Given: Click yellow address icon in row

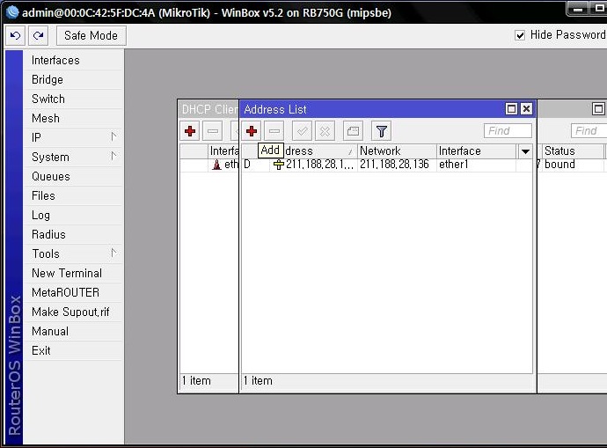Looking at the screenshot, I should pos(278,165).
